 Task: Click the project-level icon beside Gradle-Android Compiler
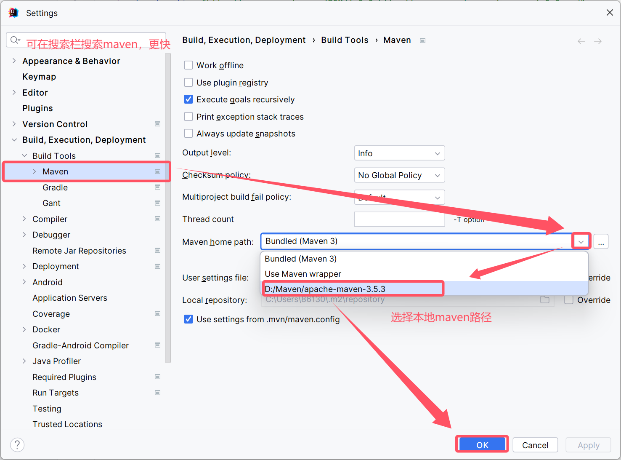click(x=158, y=345)
